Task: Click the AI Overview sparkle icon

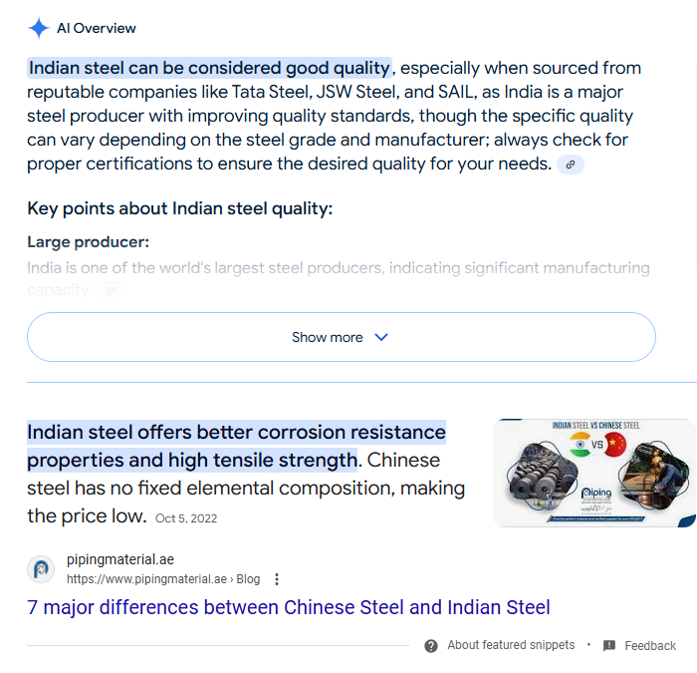Action: [x=39, y=28]
